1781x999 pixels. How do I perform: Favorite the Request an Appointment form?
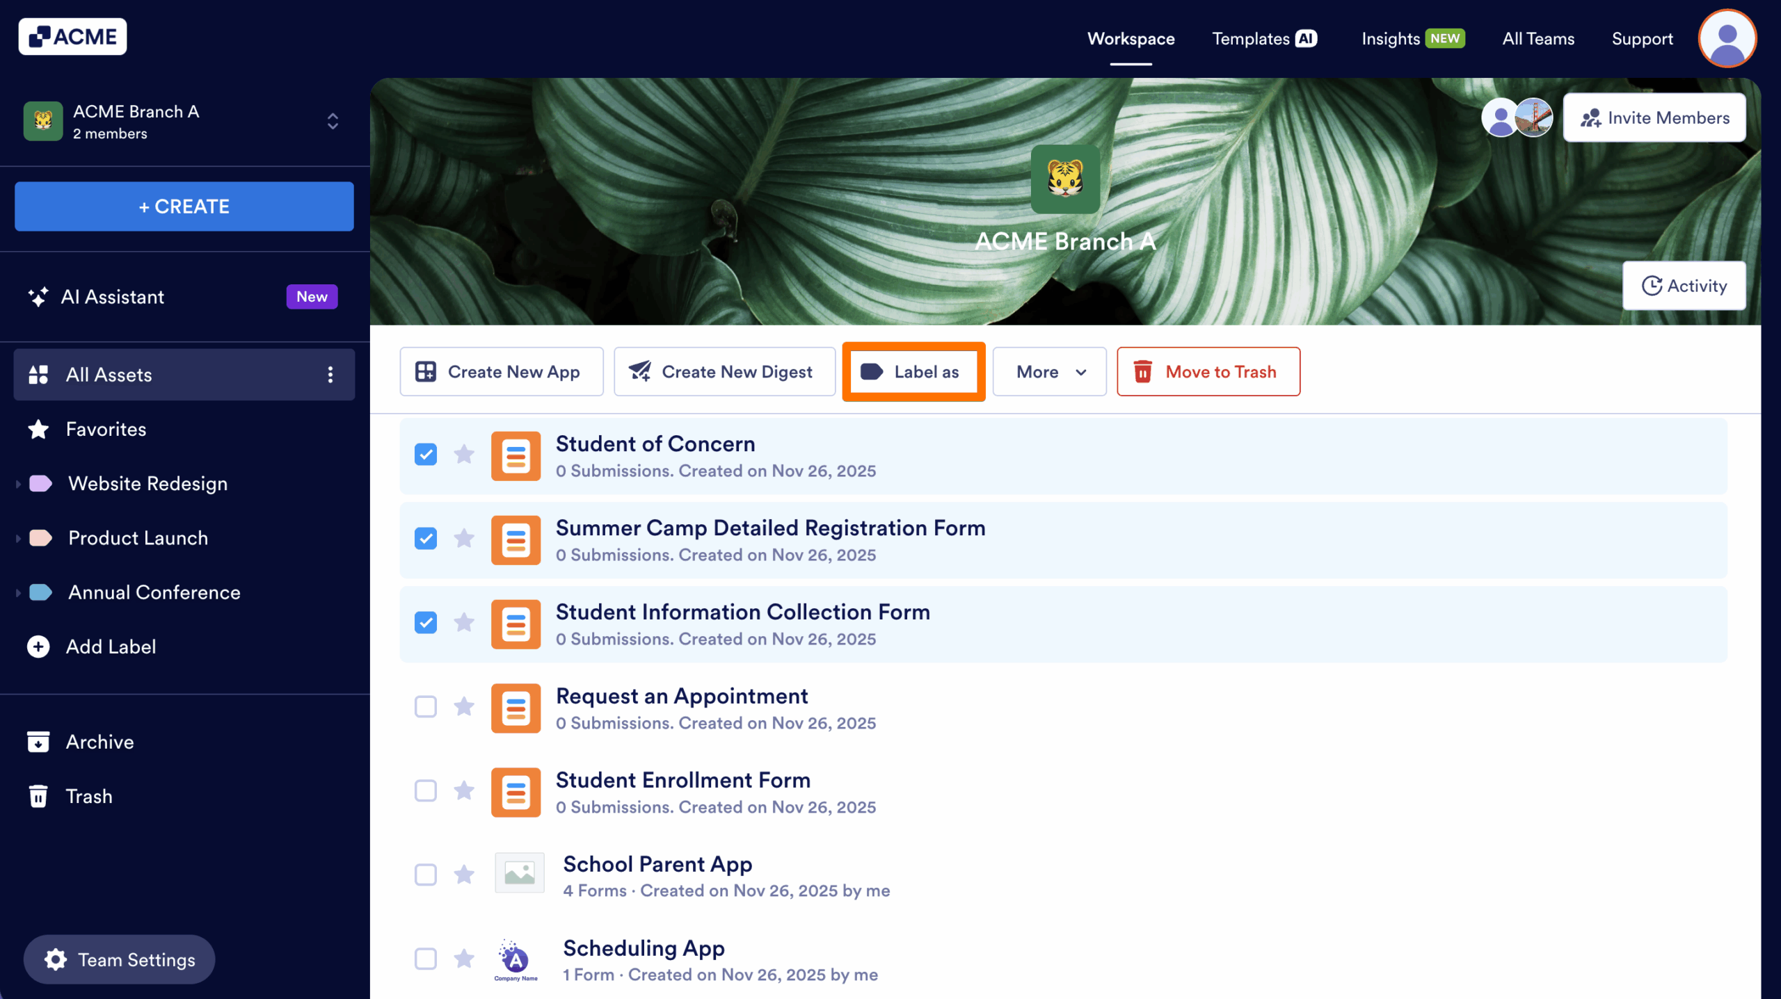pyautogui.click(x=464, y=707)
